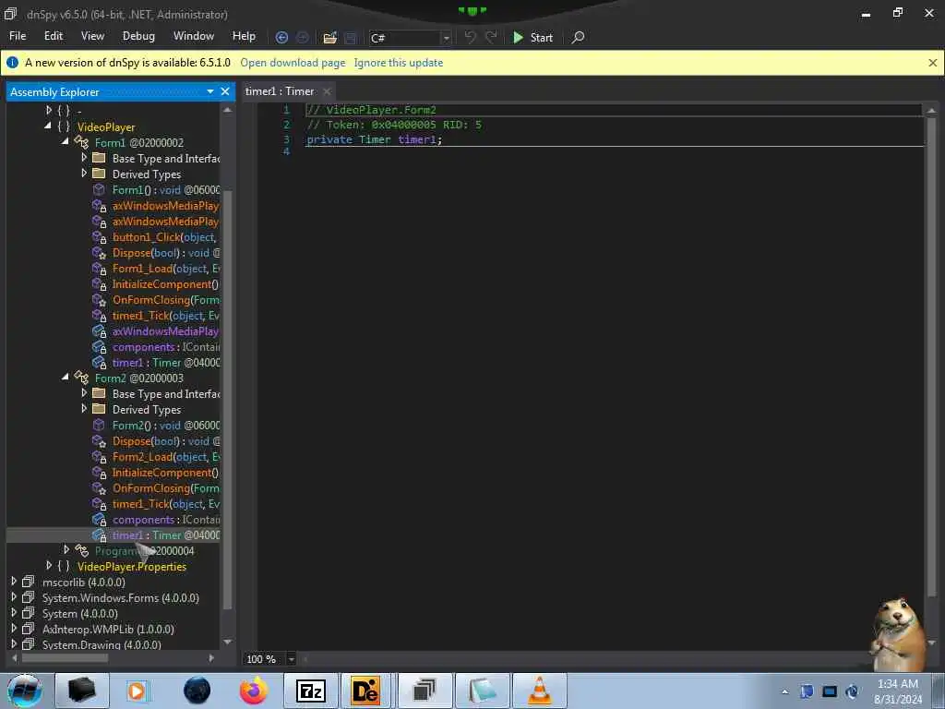The width and height of the screenshot is (945, 709).
Task: Open the Help menu
Action: (244, 36)
